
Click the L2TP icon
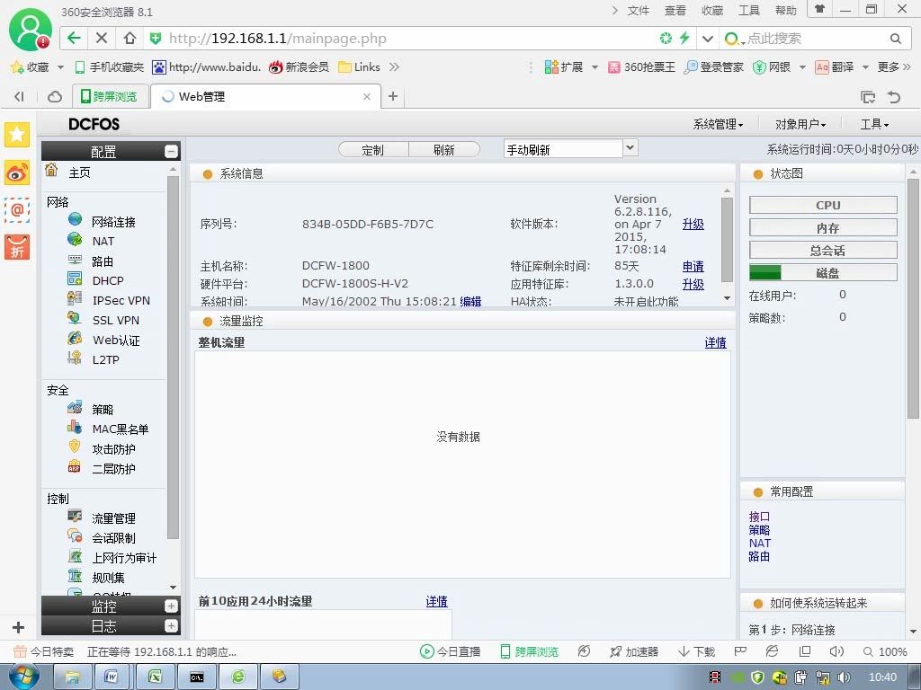pos(75,358)
